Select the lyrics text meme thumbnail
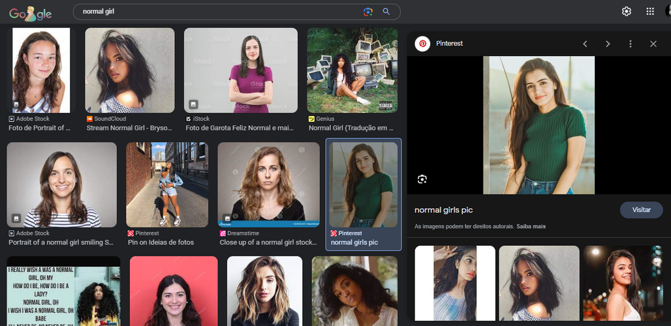 point(63,291)
